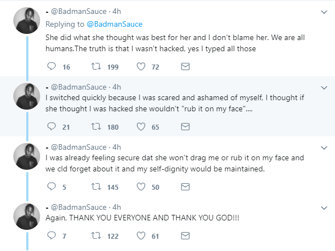The image size is (335, 251).
Task: Like the tweet with 65 likes
Action: click(x=141, y=127)
